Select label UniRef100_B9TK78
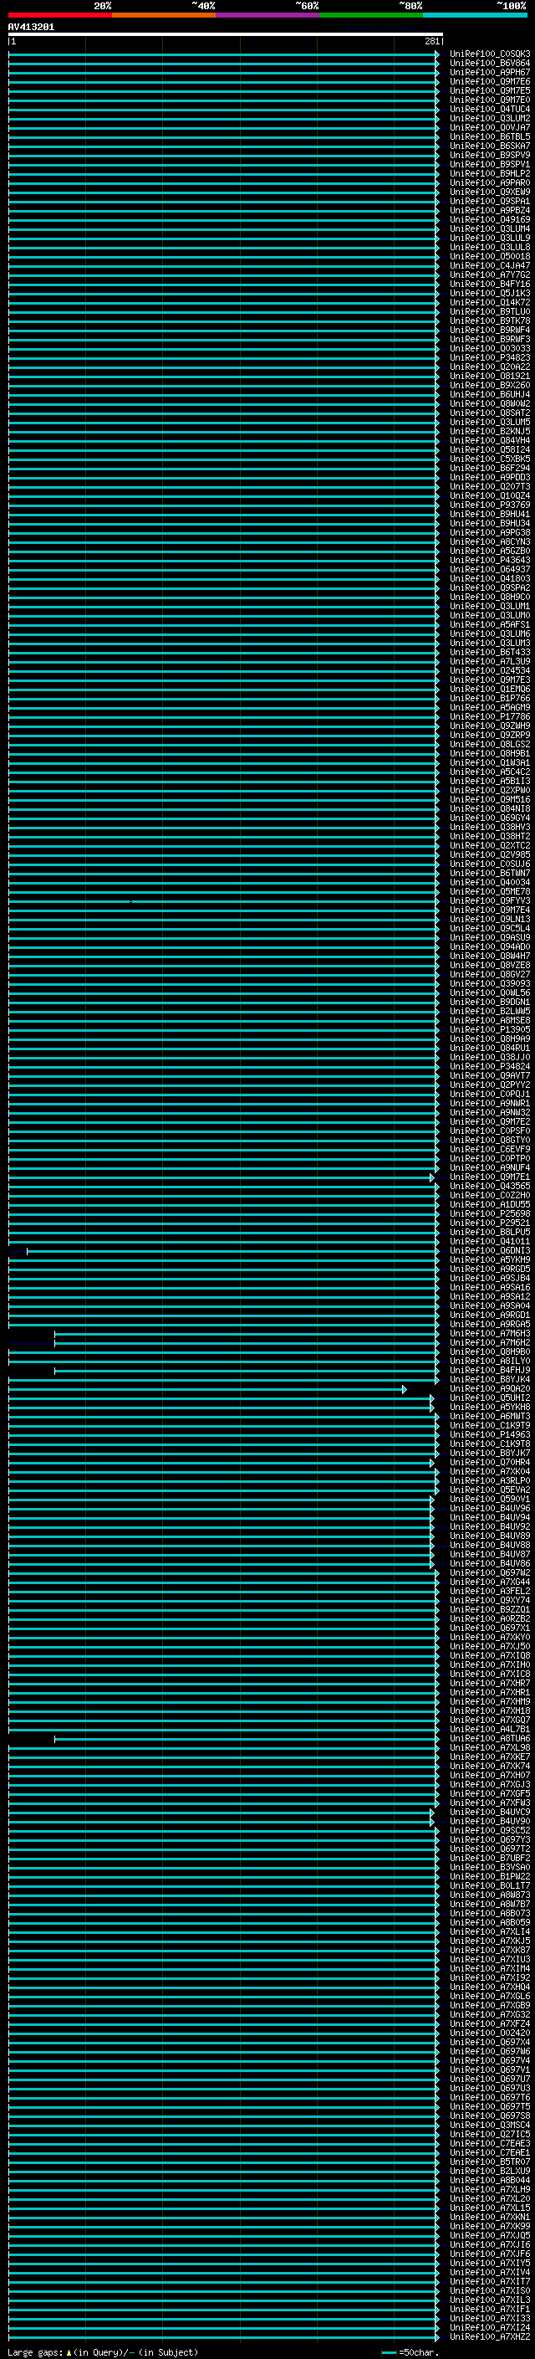 490,321
